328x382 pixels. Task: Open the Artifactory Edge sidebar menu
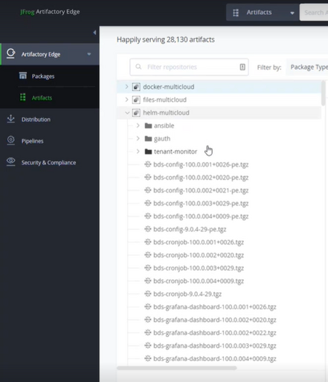(x=50, y=54)
